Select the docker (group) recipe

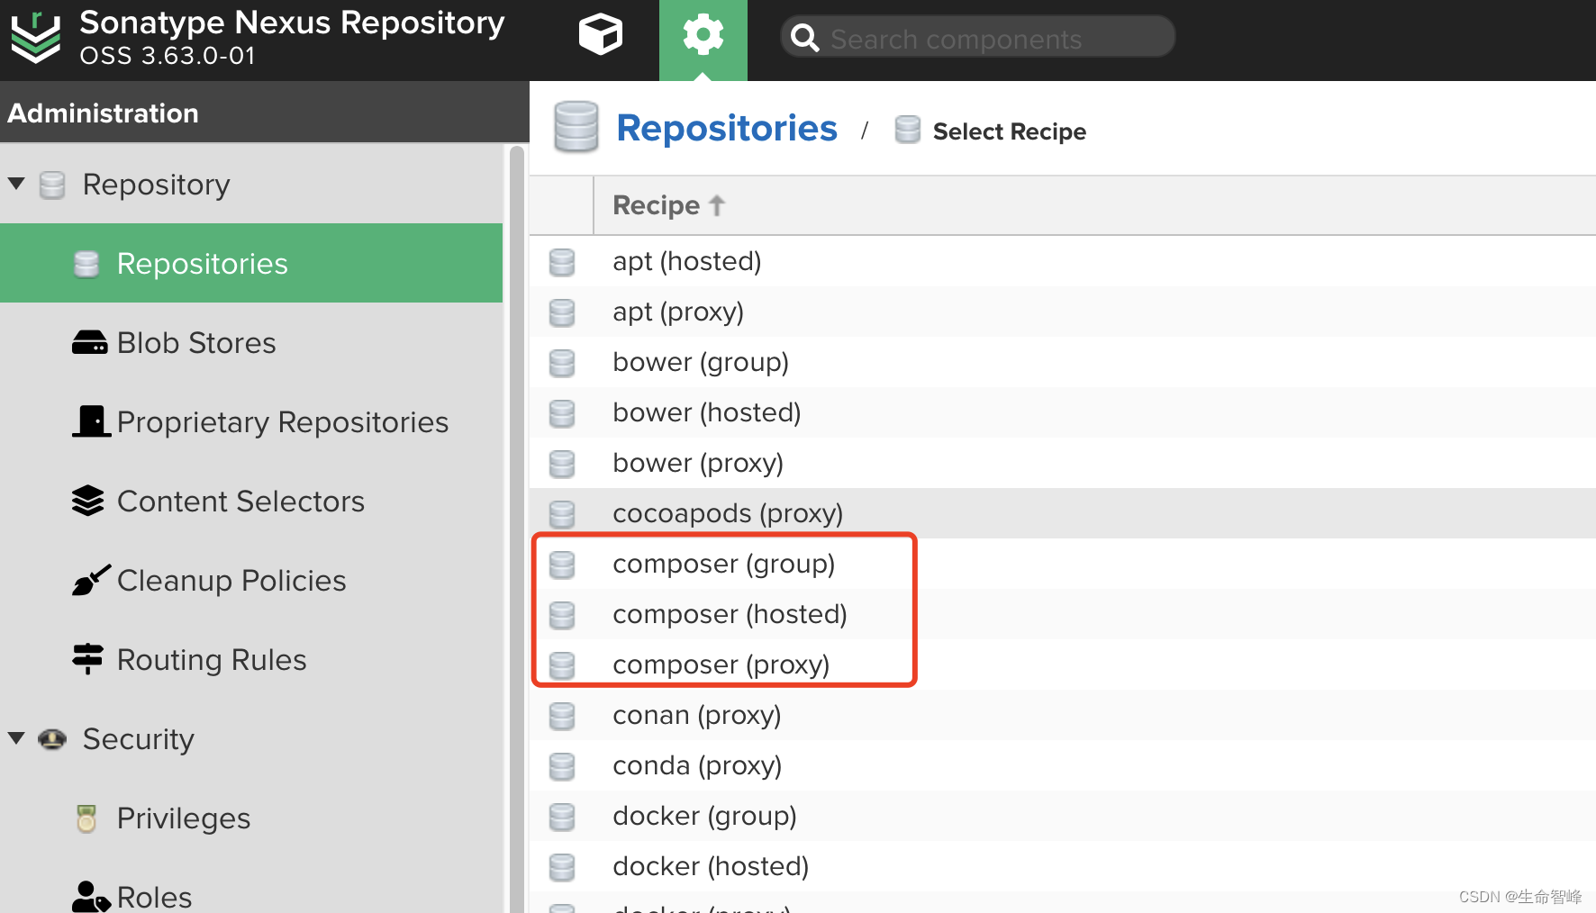point(1063,816)
